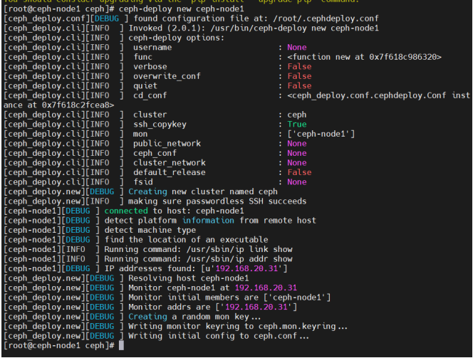
Task: Click the 'default_release' option name
Action: (x=170, y=173)
